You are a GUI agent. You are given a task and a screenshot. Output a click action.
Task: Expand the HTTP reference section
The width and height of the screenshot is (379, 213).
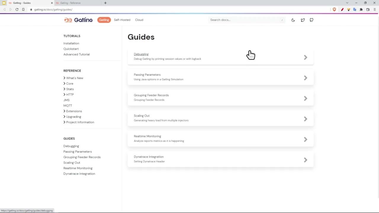[70, 95]
